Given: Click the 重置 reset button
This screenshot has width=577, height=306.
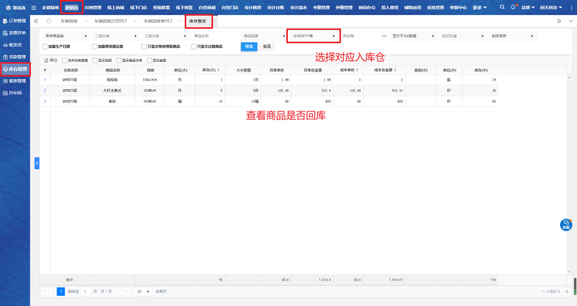Looking at the screenshot, I should tap(267, 46).
